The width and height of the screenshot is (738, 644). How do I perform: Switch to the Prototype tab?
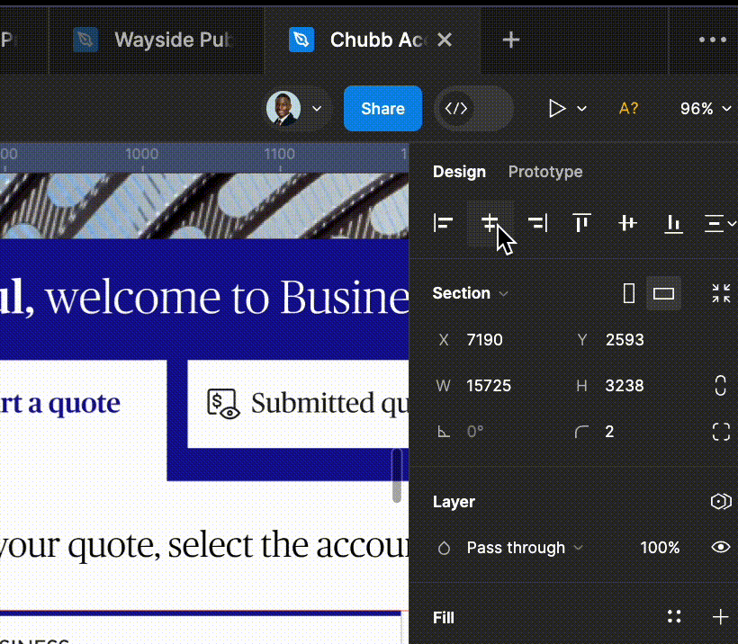click(545, 172)
